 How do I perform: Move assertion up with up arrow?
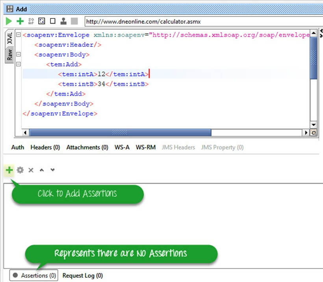(42, 170)
